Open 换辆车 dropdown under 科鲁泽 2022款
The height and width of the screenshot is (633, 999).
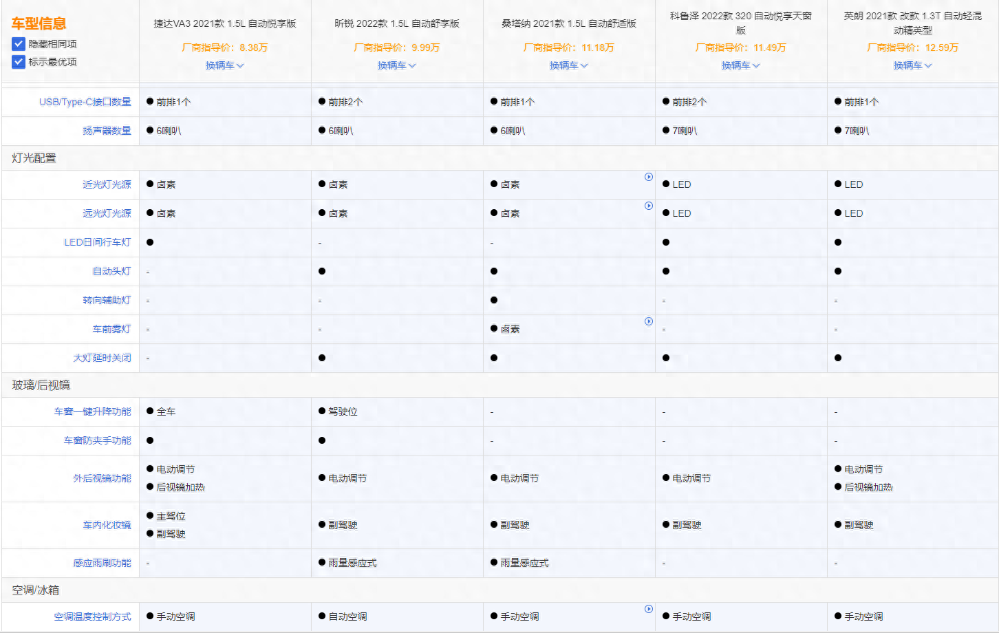tap(741, 65)
